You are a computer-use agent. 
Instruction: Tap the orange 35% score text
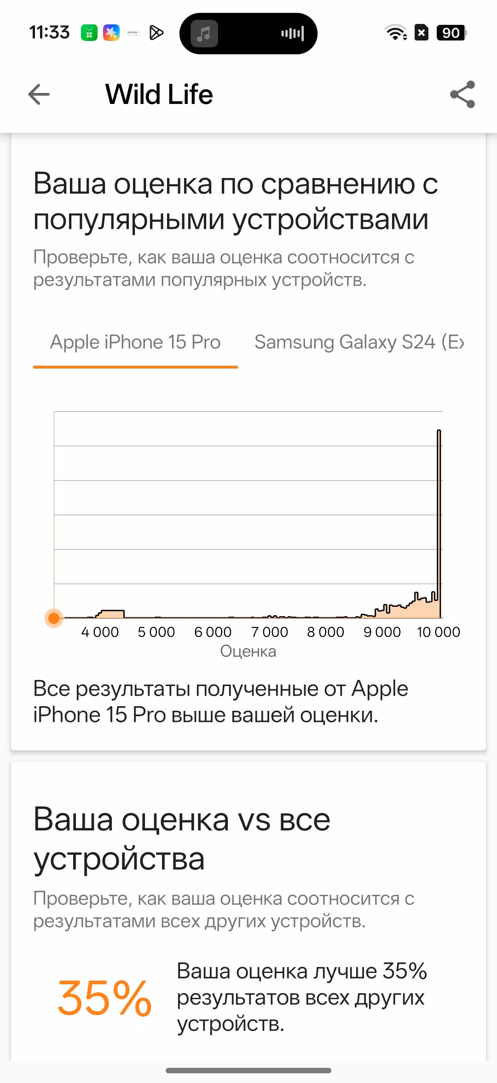(105, 998)
